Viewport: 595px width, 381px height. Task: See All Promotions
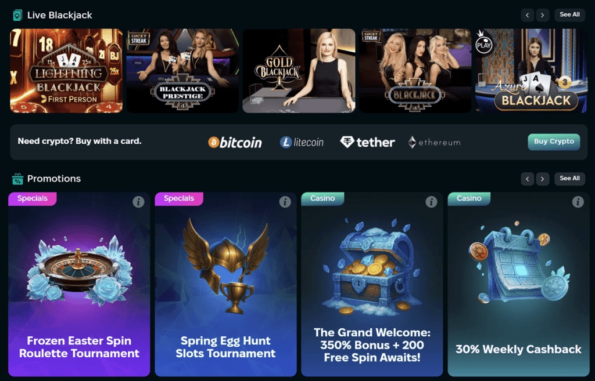click(569, 179)
